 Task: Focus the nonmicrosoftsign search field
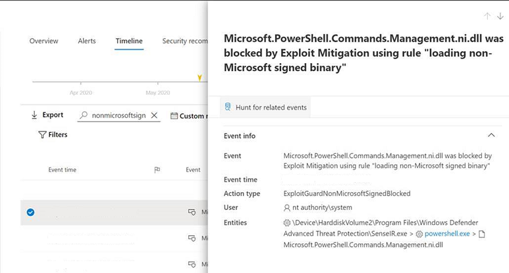point(119,115)
